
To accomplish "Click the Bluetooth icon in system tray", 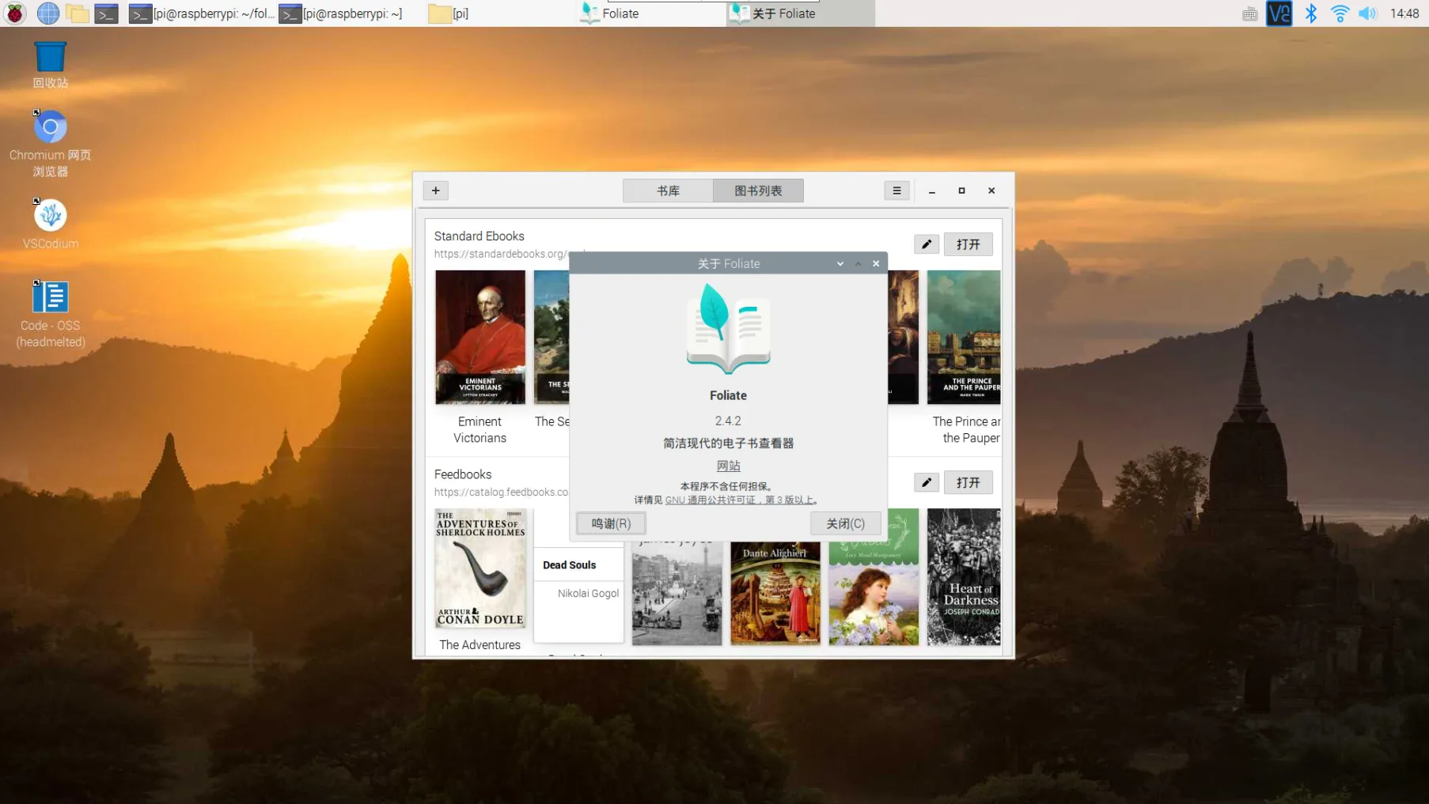I will (1310, 13).
